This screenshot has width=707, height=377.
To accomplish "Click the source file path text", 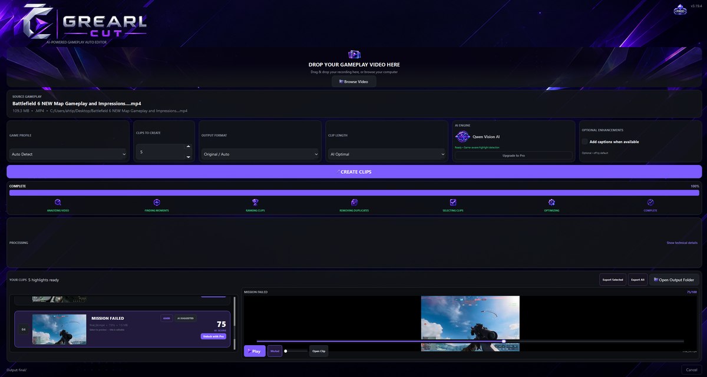I will point(118,111).
